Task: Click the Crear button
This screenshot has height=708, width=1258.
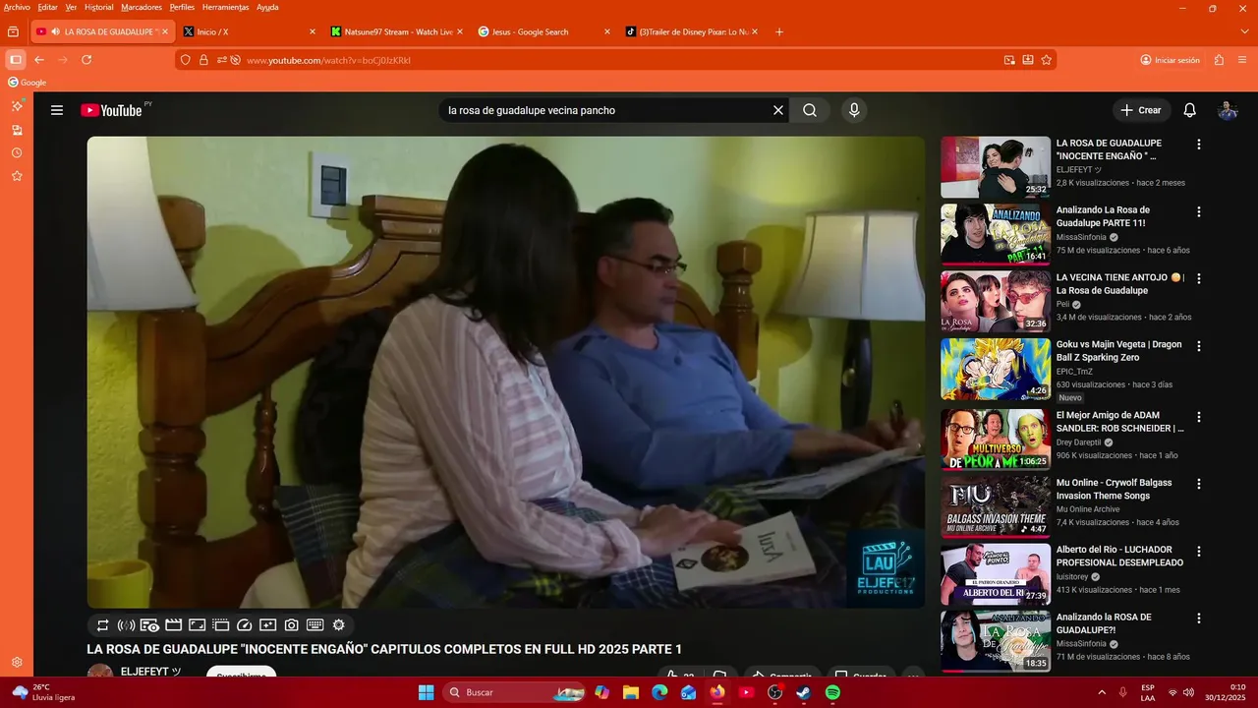Action: pyautogui.click(x=1141, y=110)
